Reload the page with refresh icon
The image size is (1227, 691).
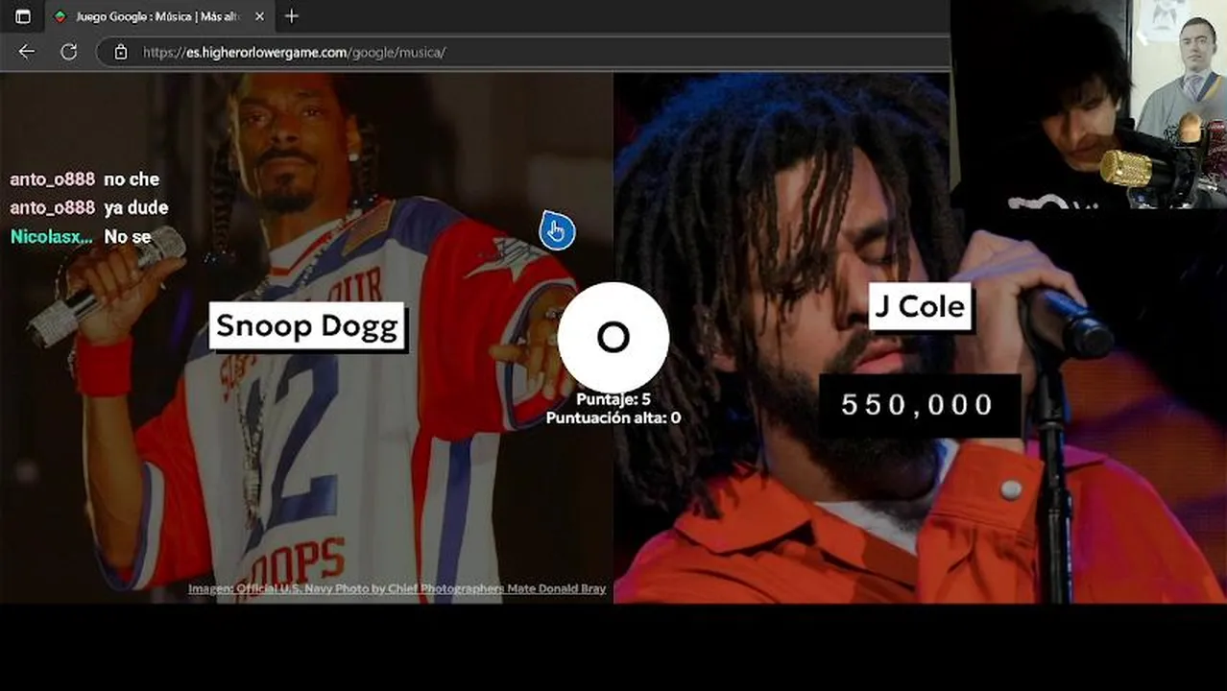(69, 52)
